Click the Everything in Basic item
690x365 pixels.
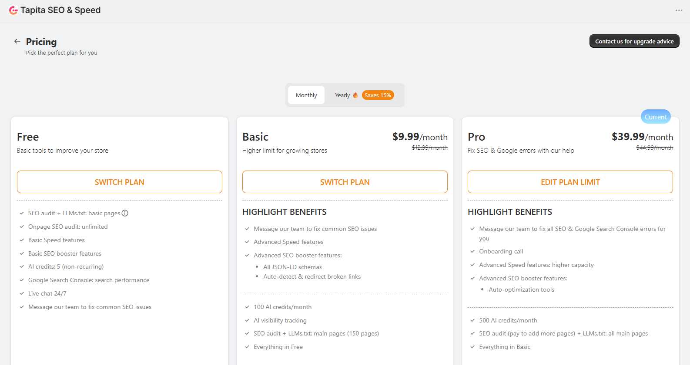(505, 347)
